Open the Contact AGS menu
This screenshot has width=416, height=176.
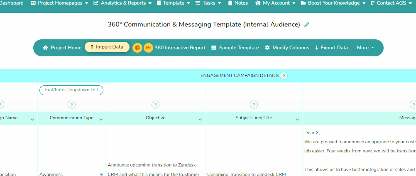[x=392, y=3]
